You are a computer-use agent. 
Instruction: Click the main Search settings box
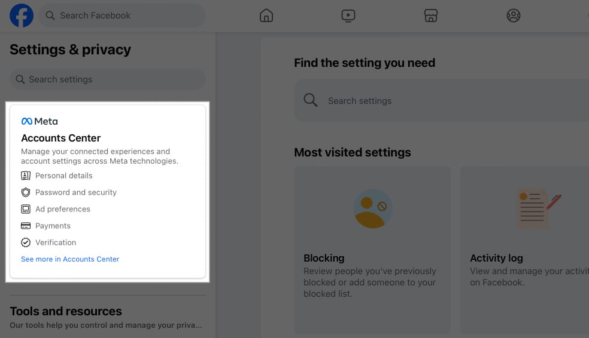point(441,100)
